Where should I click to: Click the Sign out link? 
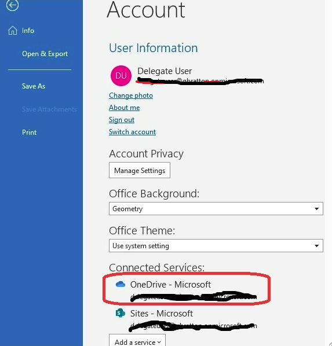click(122, 120)
